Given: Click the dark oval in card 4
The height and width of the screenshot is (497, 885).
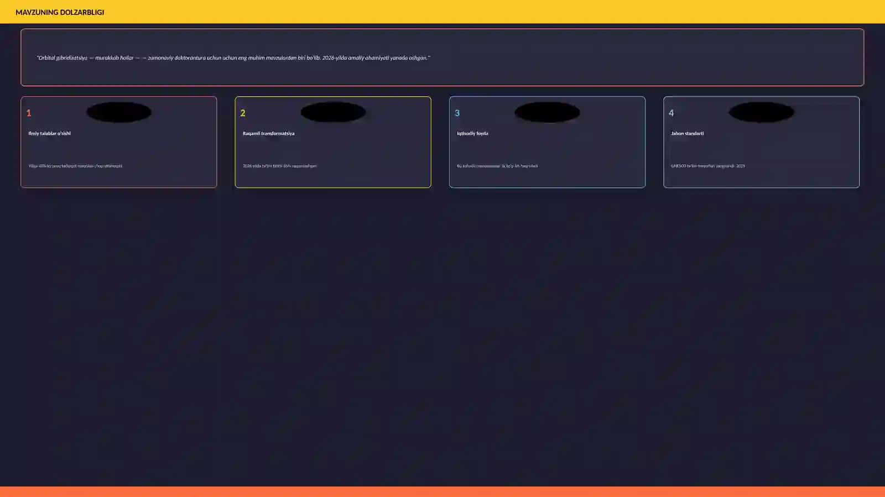Looking at the screenshot, I should coord(761,112).
